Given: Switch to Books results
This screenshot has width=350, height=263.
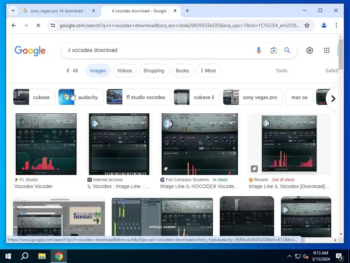Looking at the screenshot, I should [183, 71].
